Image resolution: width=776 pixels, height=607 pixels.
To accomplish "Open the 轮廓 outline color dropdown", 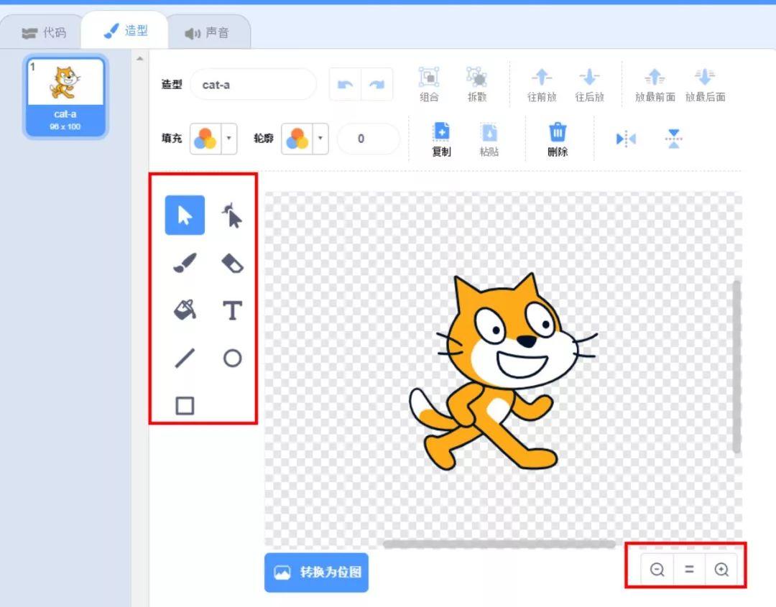I will tap(320, 138).
